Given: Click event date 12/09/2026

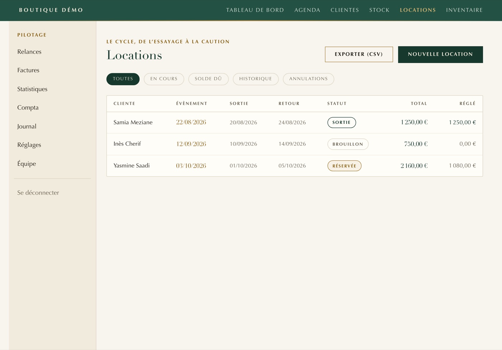Looking at the screenshot, I should point(191,144).
